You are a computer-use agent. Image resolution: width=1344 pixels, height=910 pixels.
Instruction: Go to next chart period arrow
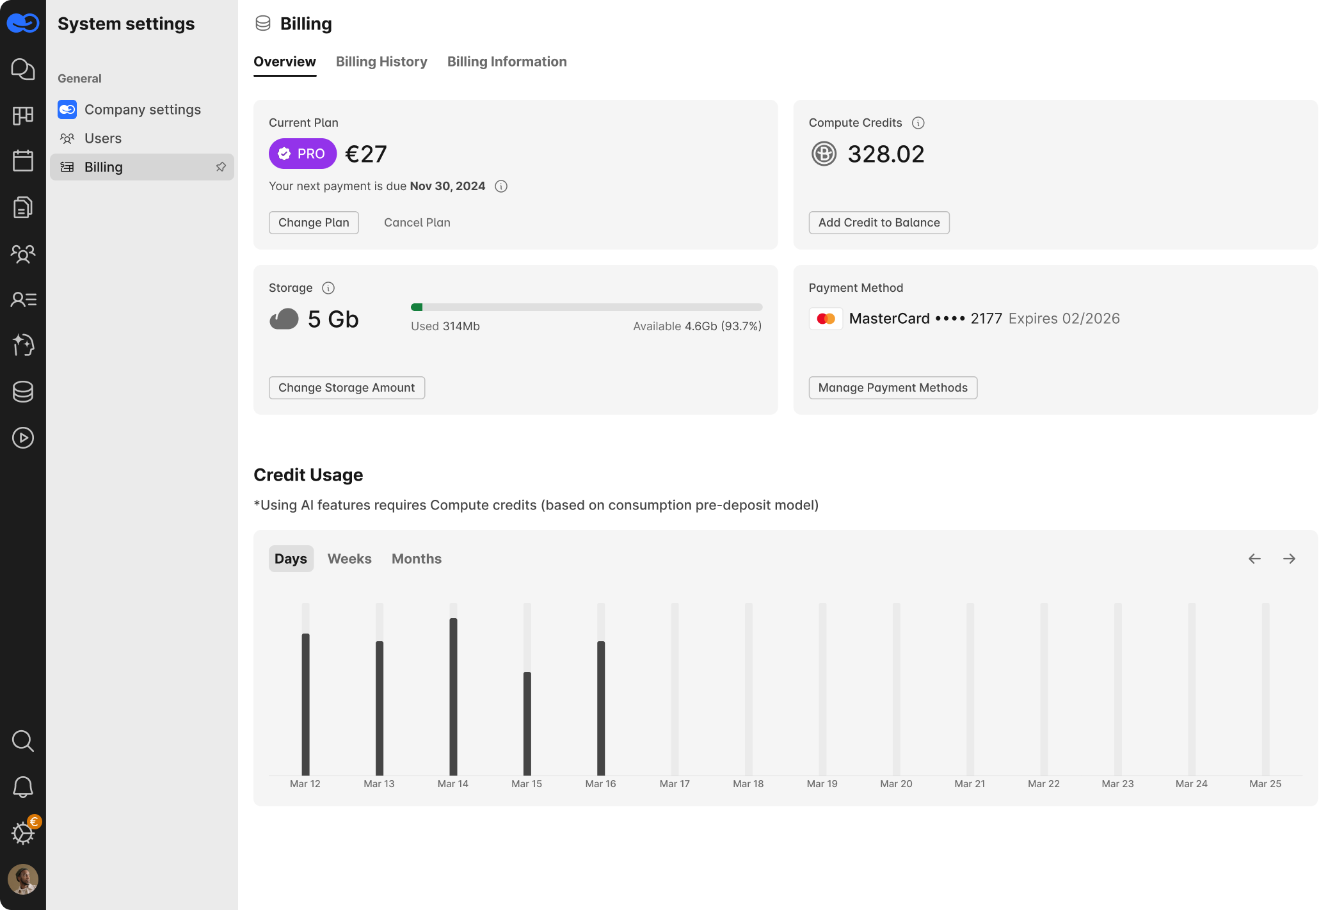tap(1289, 559)
